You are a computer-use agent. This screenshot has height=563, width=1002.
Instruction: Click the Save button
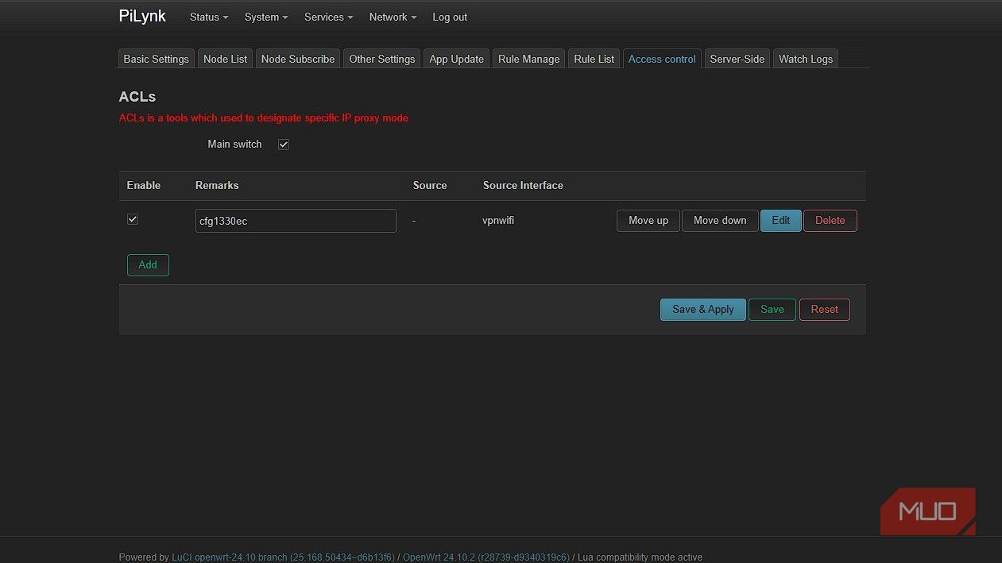[x=772, y=310]
